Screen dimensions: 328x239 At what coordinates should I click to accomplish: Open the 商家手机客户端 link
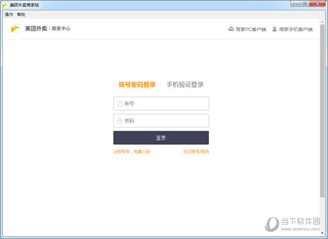[296, 29]
